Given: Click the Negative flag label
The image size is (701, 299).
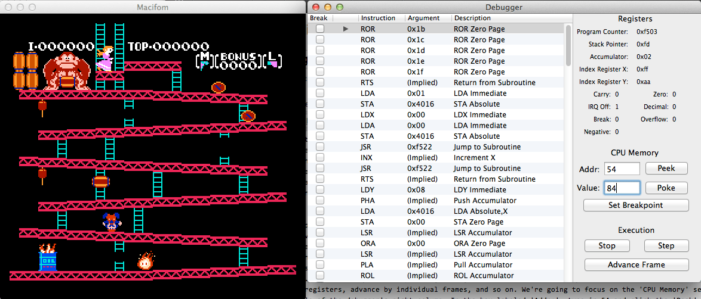Looking at the screenshot, I should click(x=597, y=132).
